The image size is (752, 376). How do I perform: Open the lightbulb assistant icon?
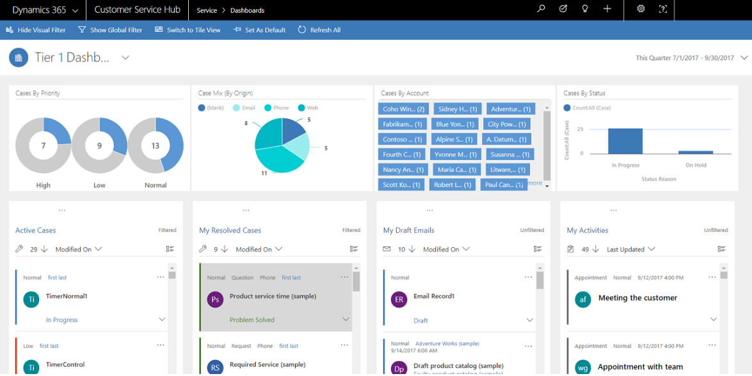pyautogui.click(x=585, y=8)
